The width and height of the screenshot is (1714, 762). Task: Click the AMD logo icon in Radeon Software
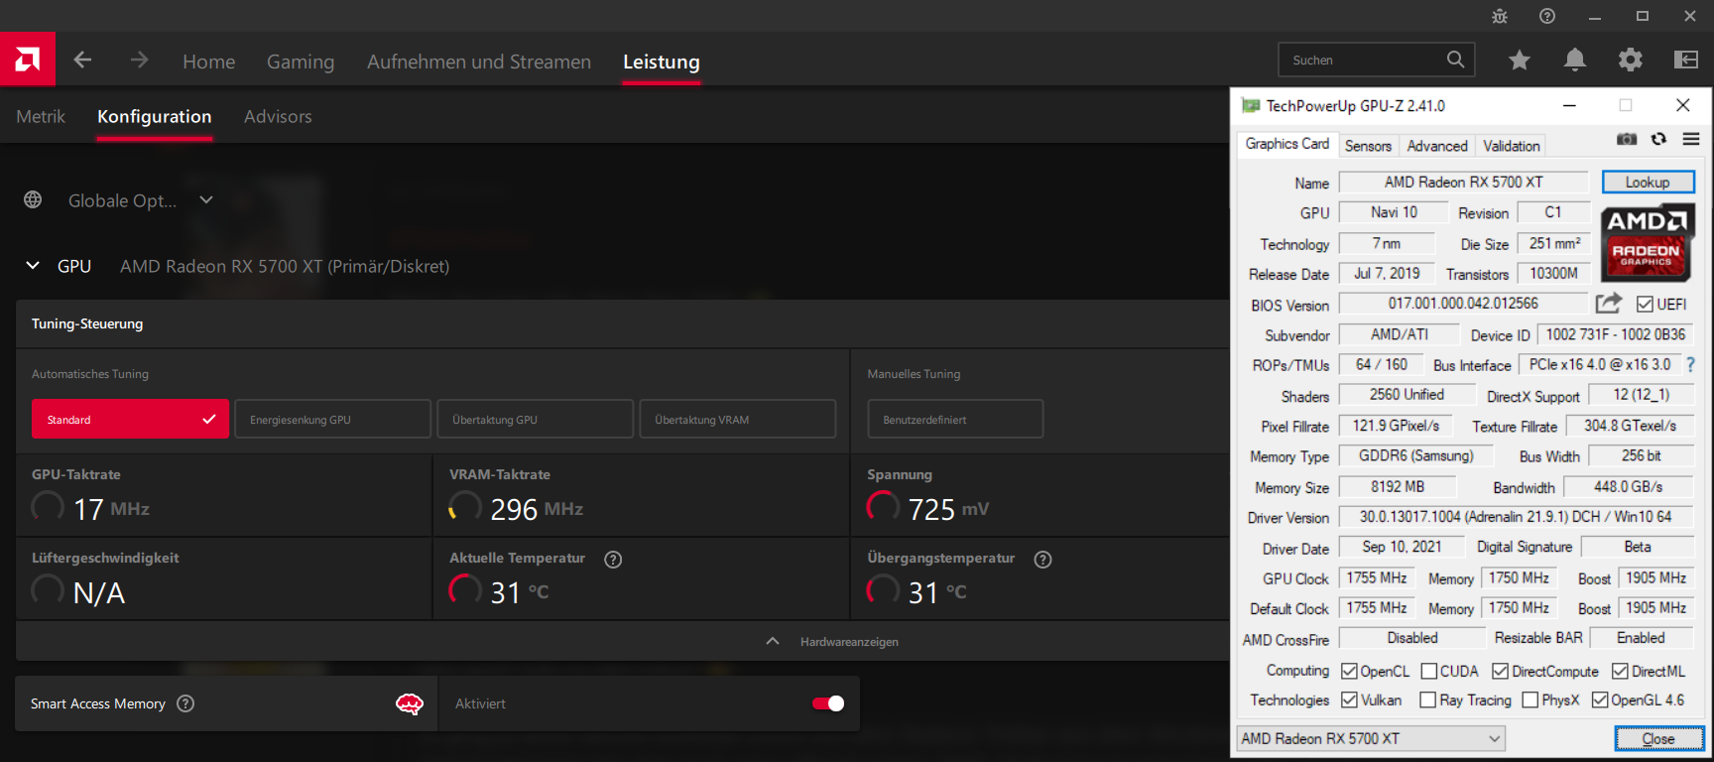[28, 60]
